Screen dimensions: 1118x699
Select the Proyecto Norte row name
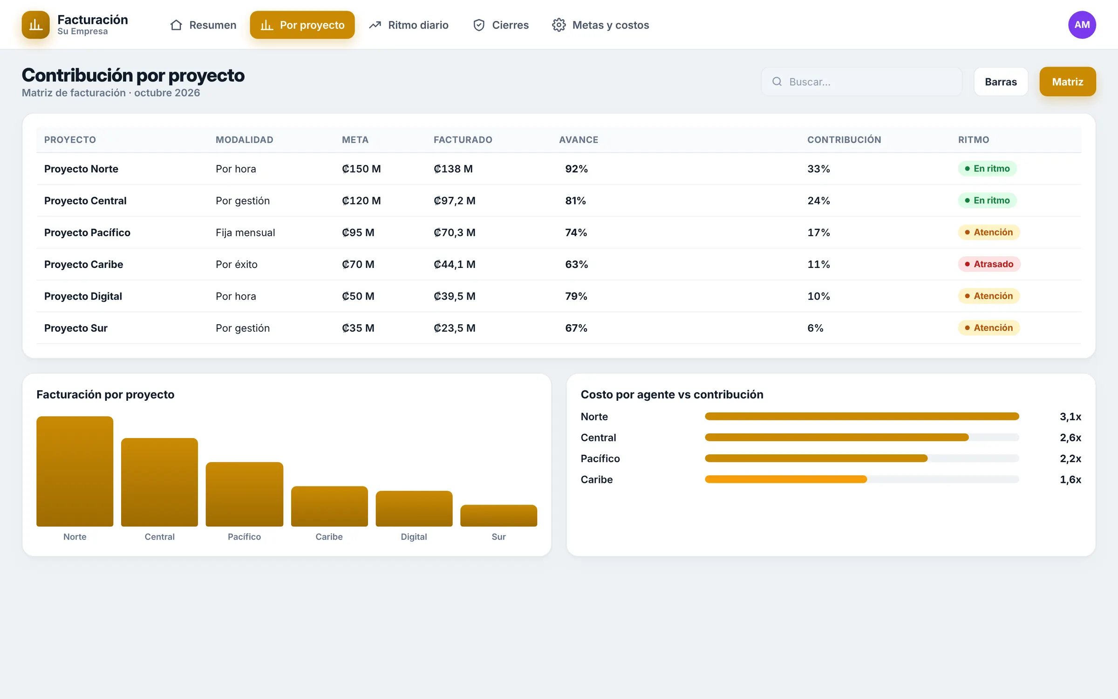pos(81,169)
